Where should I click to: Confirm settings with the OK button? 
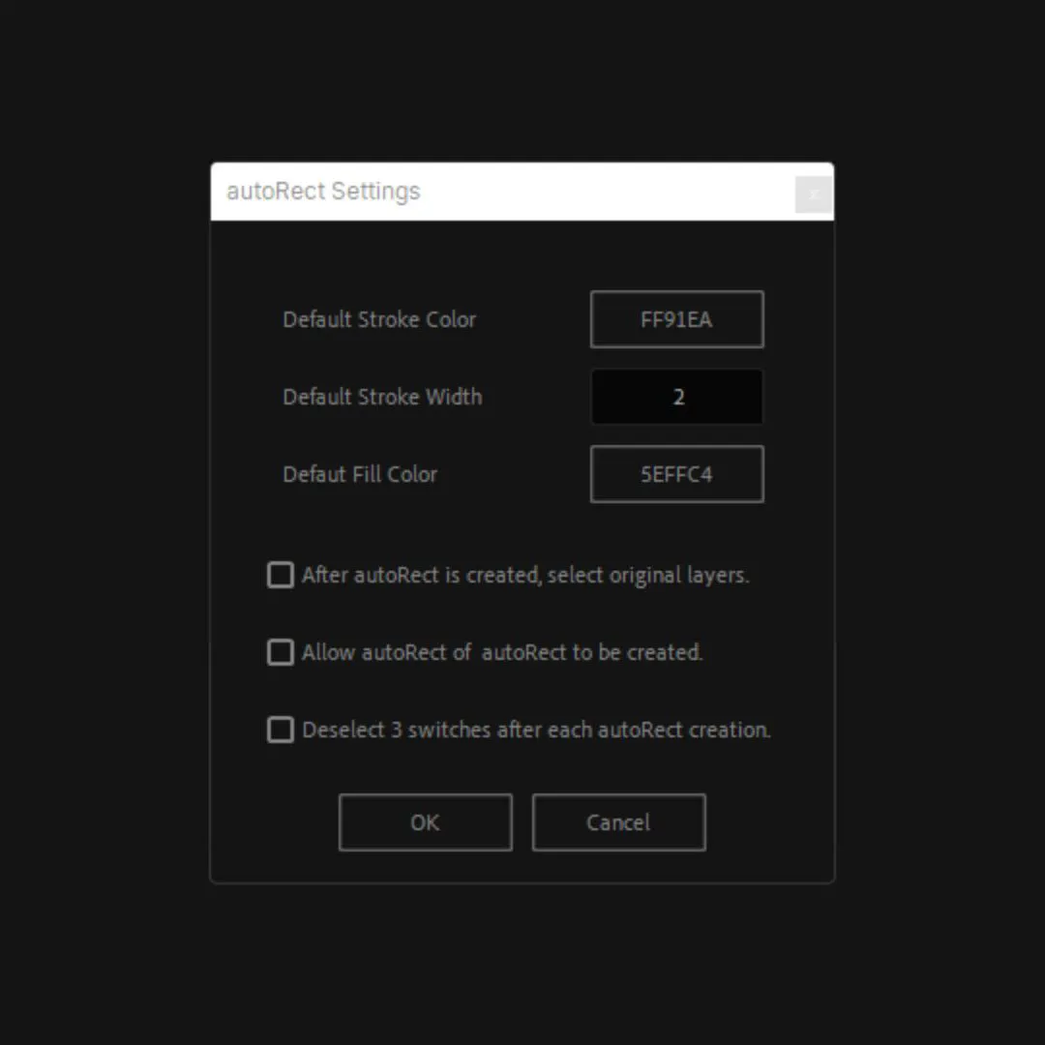(425, 822)
